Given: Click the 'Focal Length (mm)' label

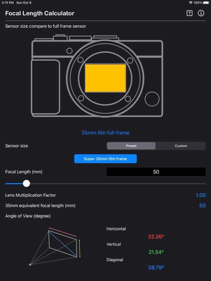Looking at the screenshot, I should click(x=24, y=172).
